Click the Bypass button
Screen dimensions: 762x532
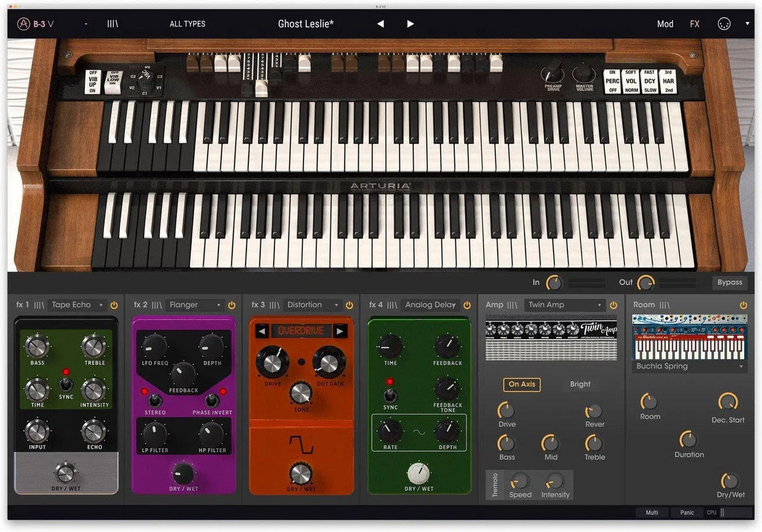pos(730,283)
